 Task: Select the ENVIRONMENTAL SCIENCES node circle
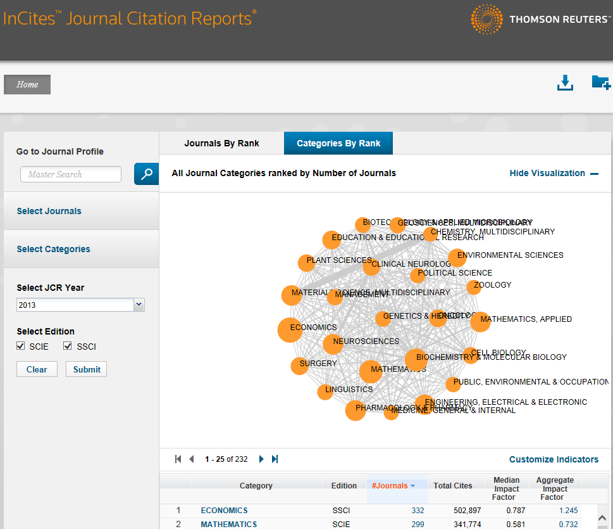tap(457, 258)
